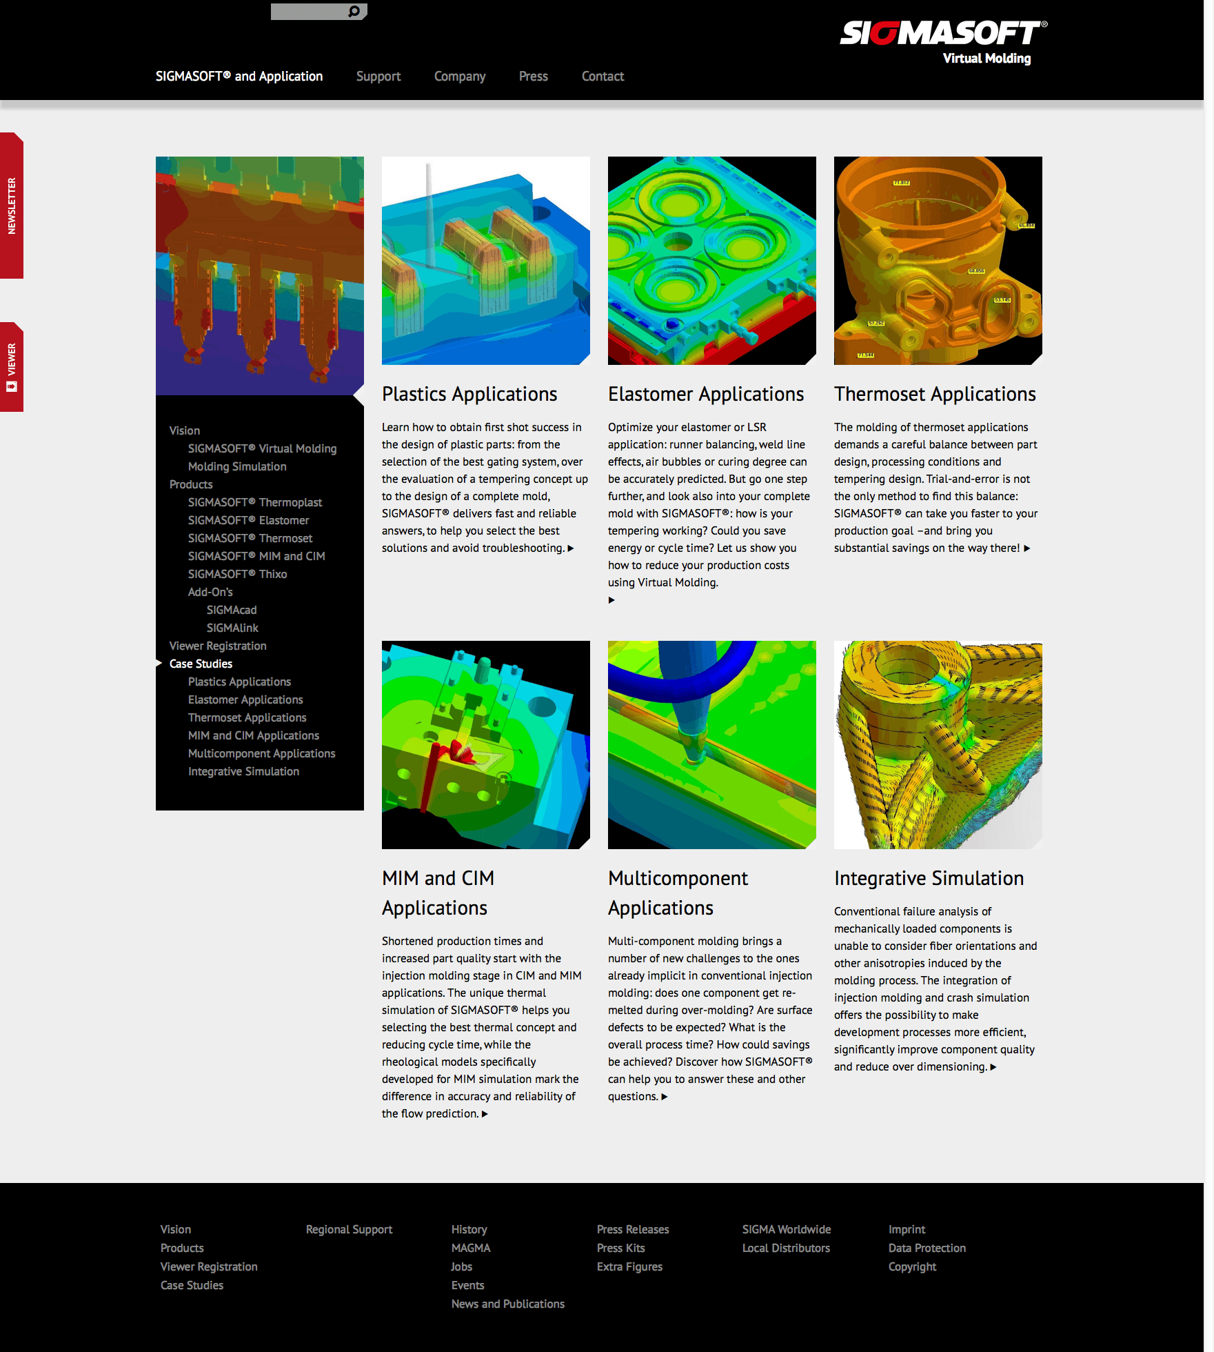
Task: Click arrow after Plastics Applications description
Action: click(x=571, y=548)
